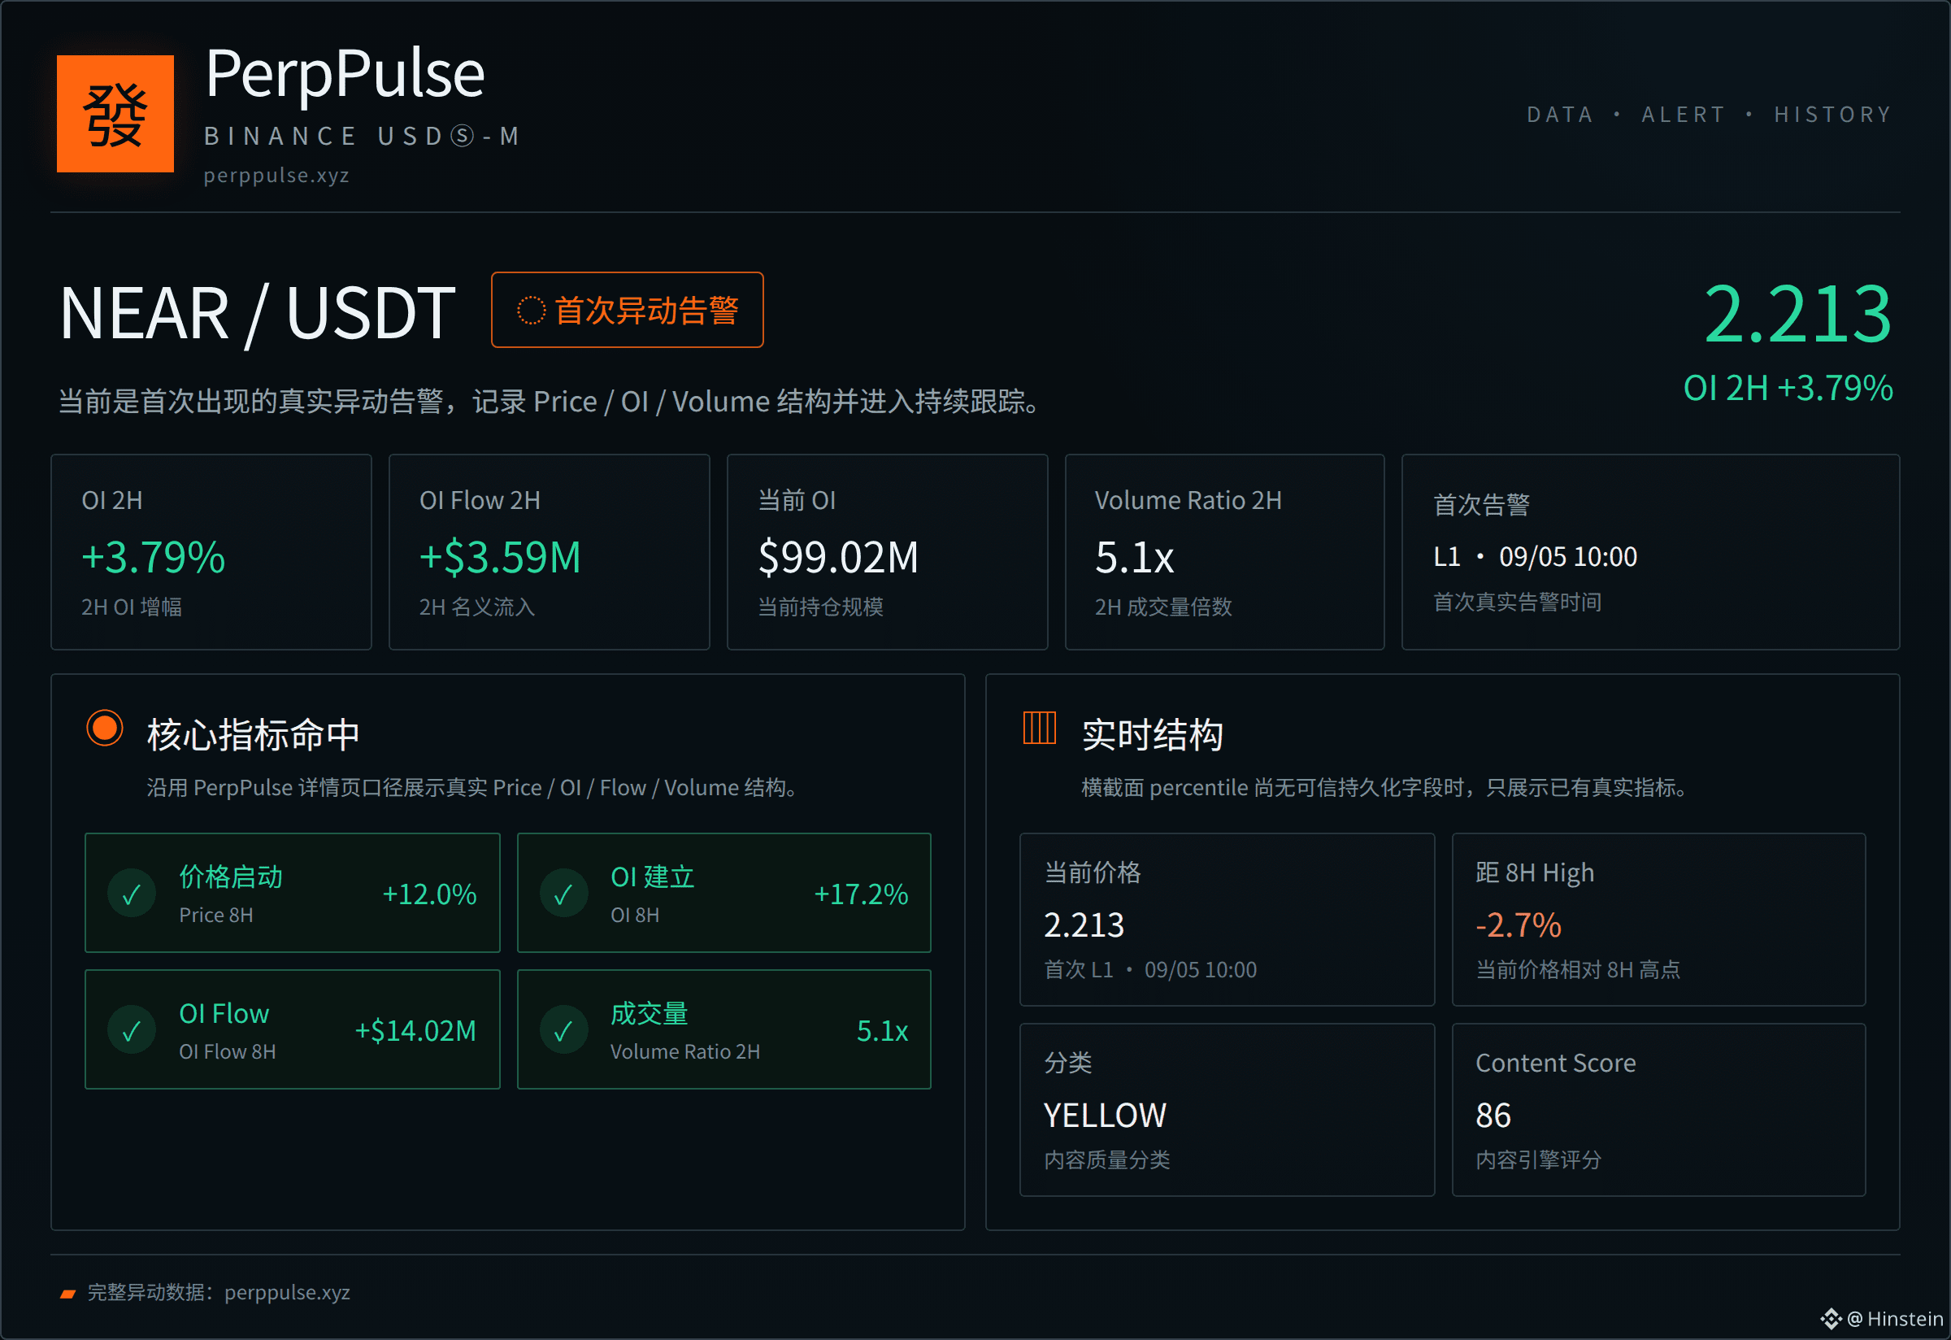Image resolution: width=1951 pixels, height=1340 pixels.
Task: Click the bar grid icon beside 实时结构
Action: [x=1039, y=728]
